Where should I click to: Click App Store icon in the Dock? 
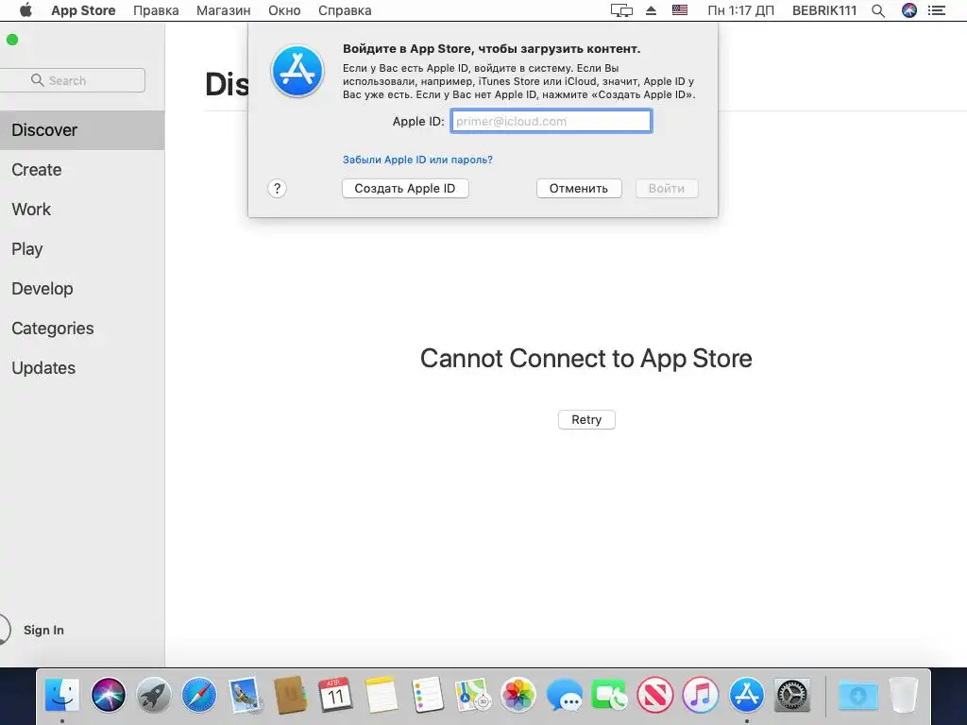point(746,695)
